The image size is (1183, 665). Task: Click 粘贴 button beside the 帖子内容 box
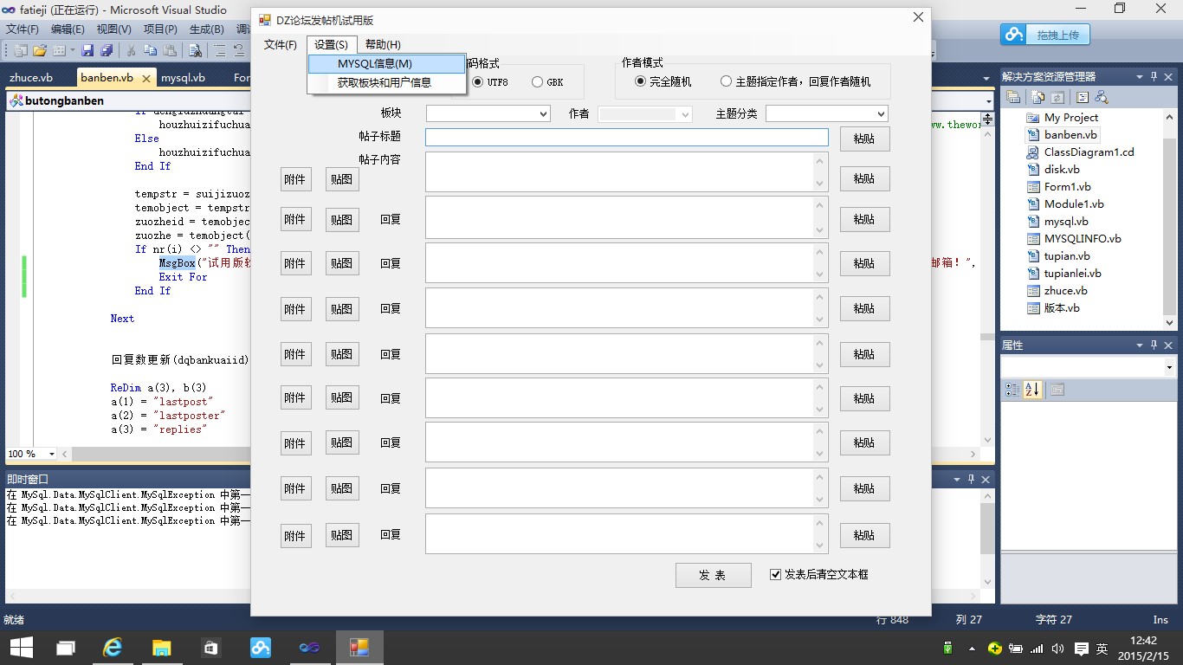(864, 179)
